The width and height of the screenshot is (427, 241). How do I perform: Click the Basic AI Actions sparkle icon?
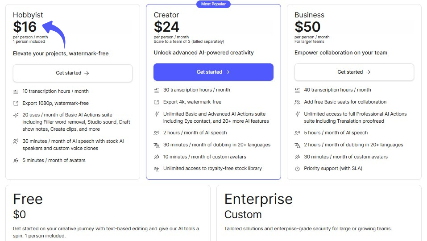click(x=16, y=115)
